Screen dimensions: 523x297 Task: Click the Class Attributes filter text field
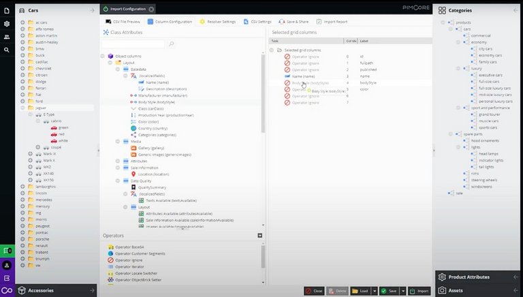pos(133,44)
